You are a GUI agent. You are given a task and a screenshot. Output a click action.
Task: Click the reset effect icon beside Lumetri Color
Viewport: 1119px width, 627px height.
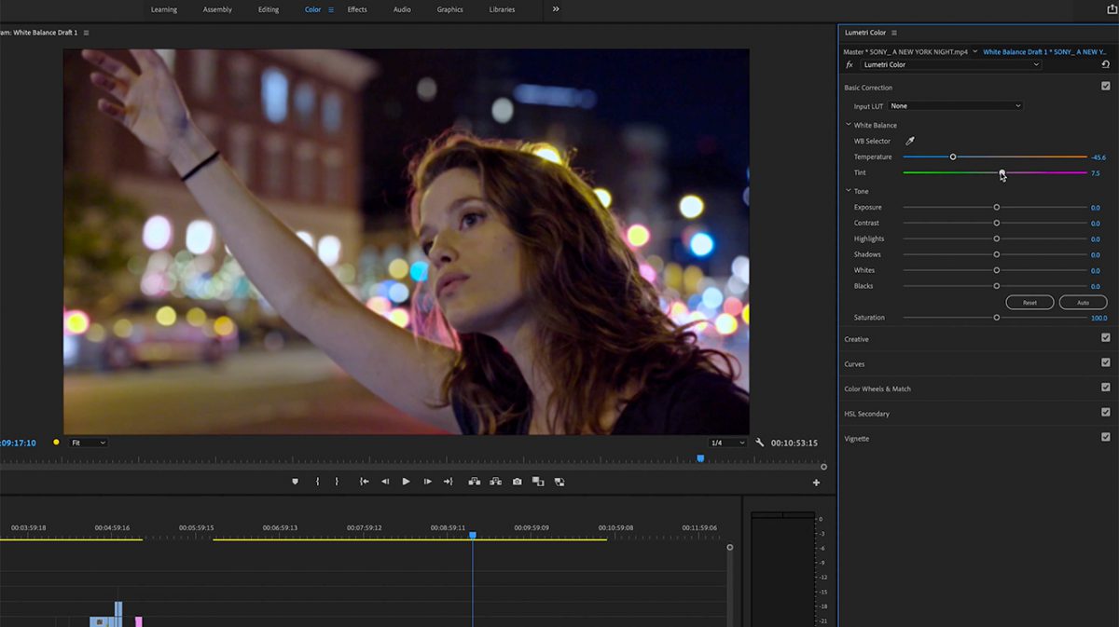coord(1106,64)
